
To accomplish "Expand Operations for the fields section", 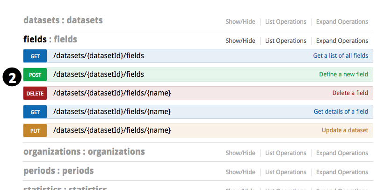I will [342, 41].
